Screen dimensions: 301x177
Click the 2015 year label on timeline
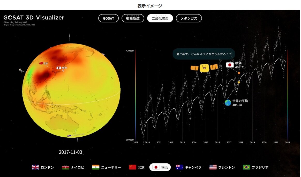206,142
